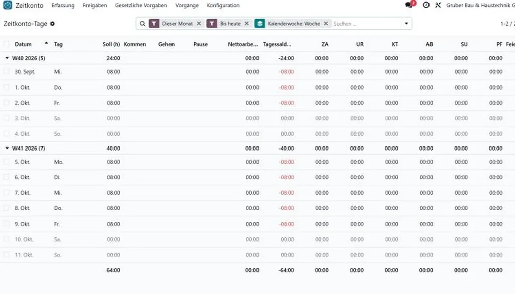Remove the Dieser Monat filter

199,24
